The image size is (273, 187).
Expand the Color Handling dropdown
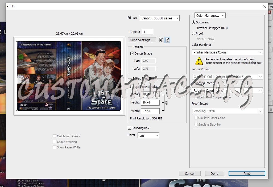[227, 52]
